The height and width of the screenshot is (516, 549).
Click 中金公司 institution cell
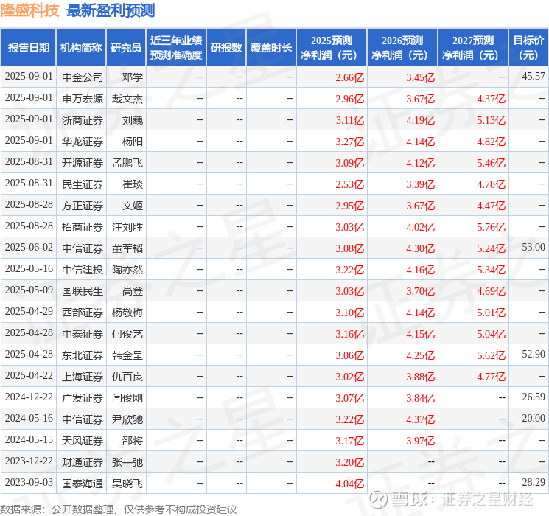click(83, 77)
